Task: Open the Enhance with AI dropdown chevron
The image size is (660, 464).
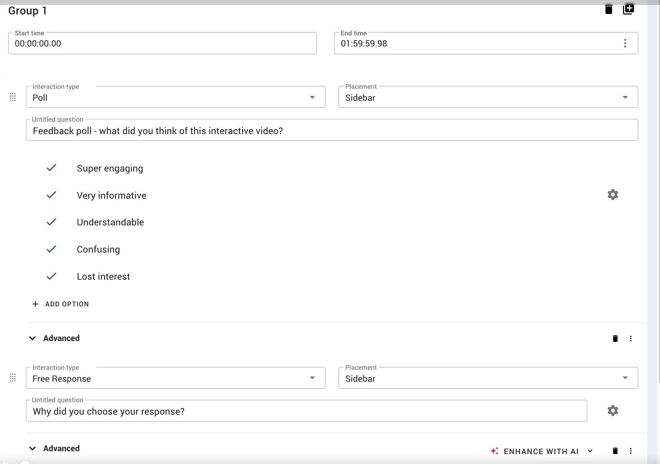Action: click(590, 451)
